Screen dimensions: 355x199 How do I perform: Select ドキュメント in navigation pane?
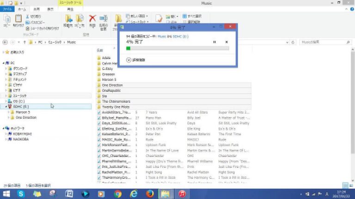coord(20,79)
